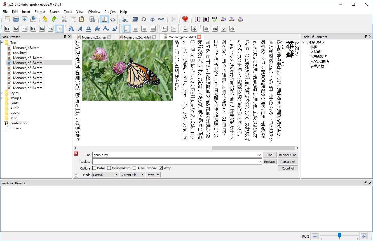The image size is (373, 241).
Task: Click the Add Existing Files plus icon
Action: [x=25, y=19]
